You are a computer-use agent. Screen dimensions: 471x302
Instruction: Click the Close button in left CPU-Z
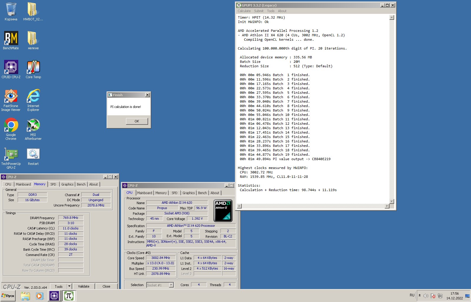(x=106, y=286)
